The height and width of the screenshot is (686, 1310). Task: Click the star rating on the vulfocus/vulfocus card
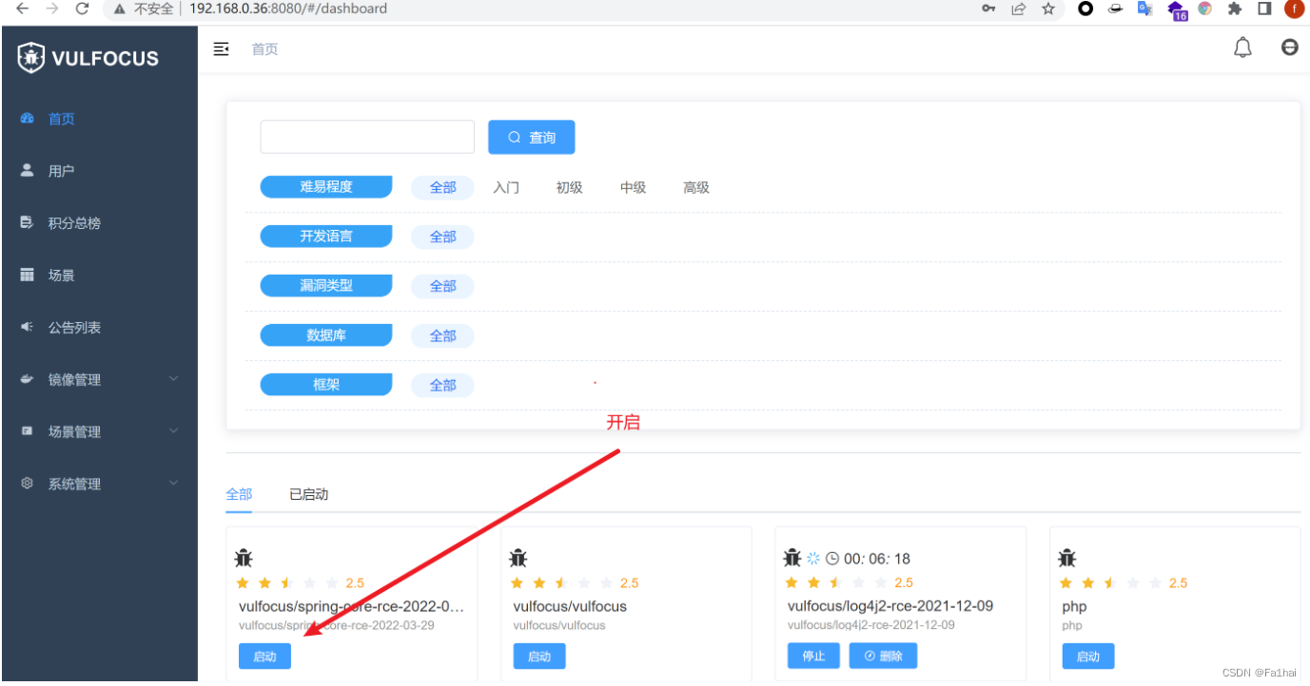[562, 582]
